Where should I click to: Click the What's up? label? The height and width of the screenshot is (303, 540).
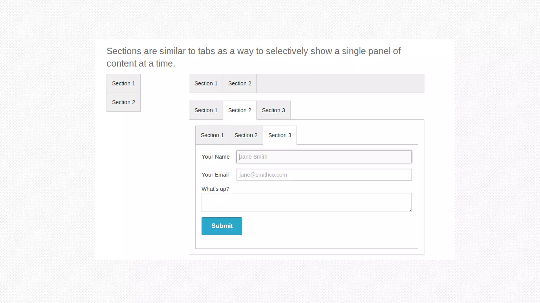click(x=215, y=189)
